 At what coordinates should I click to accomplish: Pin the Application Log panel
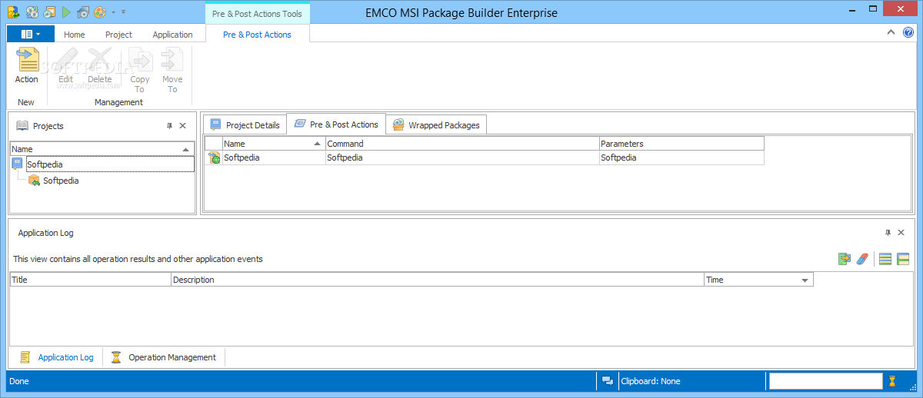point(888,233)
